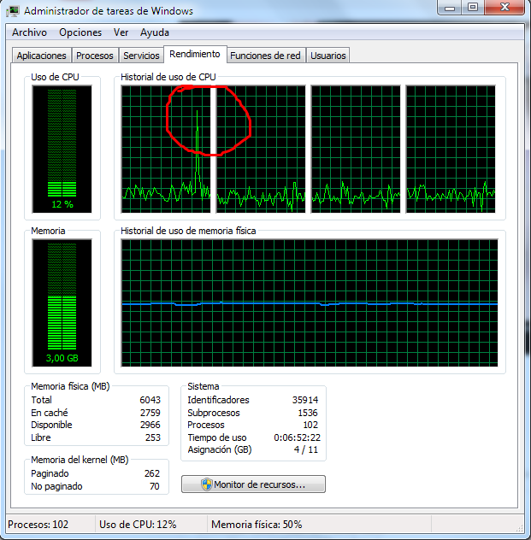Open the Ayuda menu
Viewport: 531px width, 540px height.
click(155, 32)
